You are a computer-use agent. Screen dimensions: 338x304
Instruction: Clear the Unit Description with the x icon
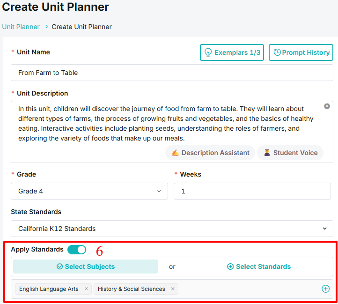click(x=327, y=106)
